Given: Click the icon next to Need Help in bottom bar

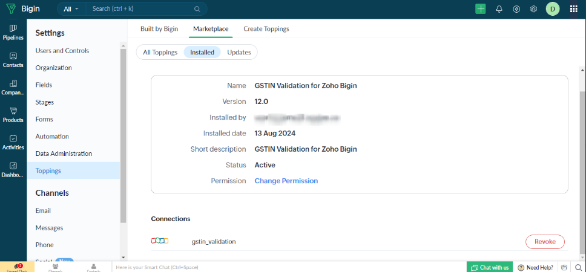Looking at the screenshot, I should pyautogui.click(x=564, y=267).
